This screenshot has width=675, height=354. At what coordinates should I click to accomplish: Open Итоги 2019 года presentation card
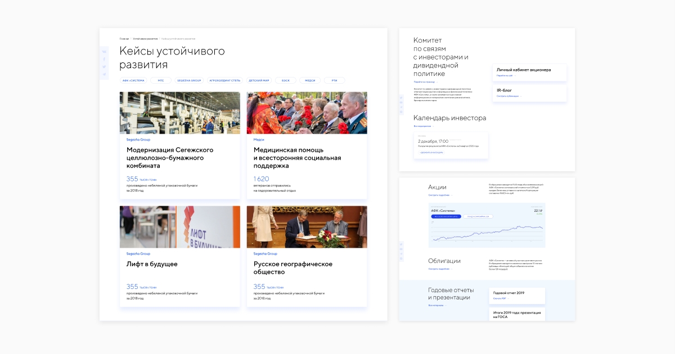click(x=517, y=315)
